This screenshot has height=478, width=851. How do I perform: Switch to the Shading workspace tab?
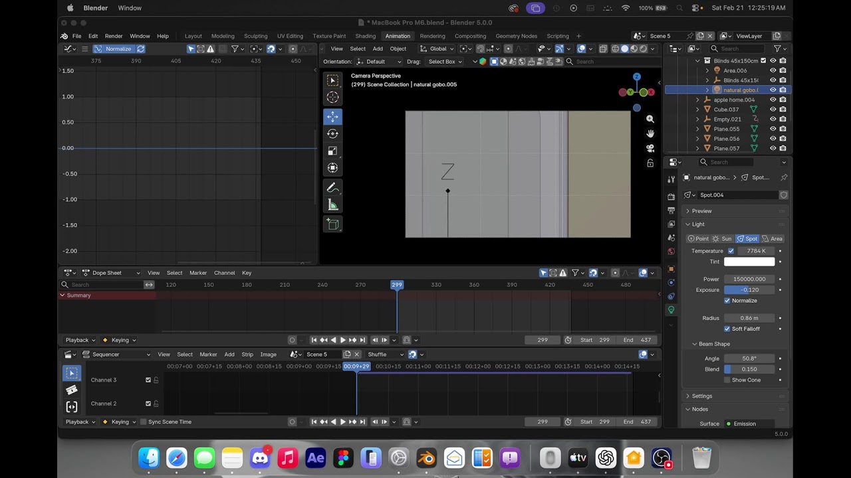click(x=365, y=36)
